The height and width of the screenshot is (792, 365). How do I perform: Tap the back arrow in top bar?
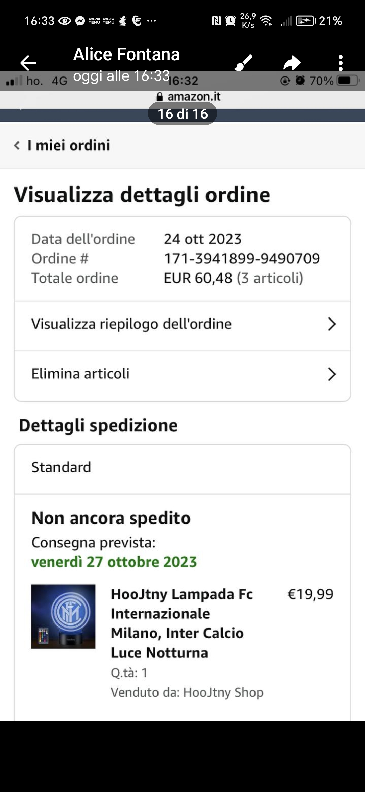[x=28, y=63]
